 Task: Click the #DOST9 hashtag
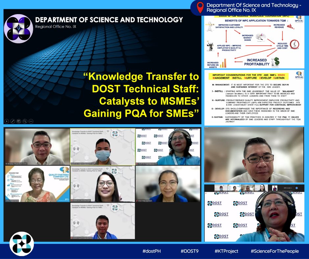(190, 251)
